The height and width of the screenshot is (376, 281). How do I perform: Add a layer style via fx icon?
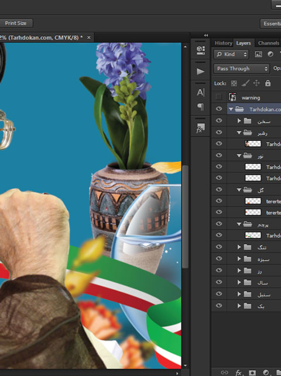pos(239,372)
